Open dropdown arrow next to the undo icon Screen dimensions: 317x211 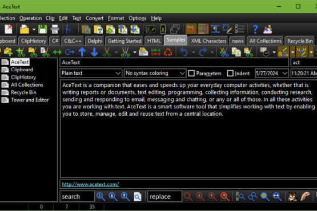[x=193, y=52]
